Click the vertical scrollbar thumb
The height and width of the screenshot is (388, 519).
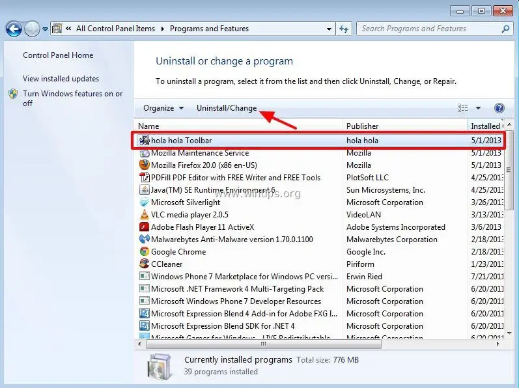509,170
